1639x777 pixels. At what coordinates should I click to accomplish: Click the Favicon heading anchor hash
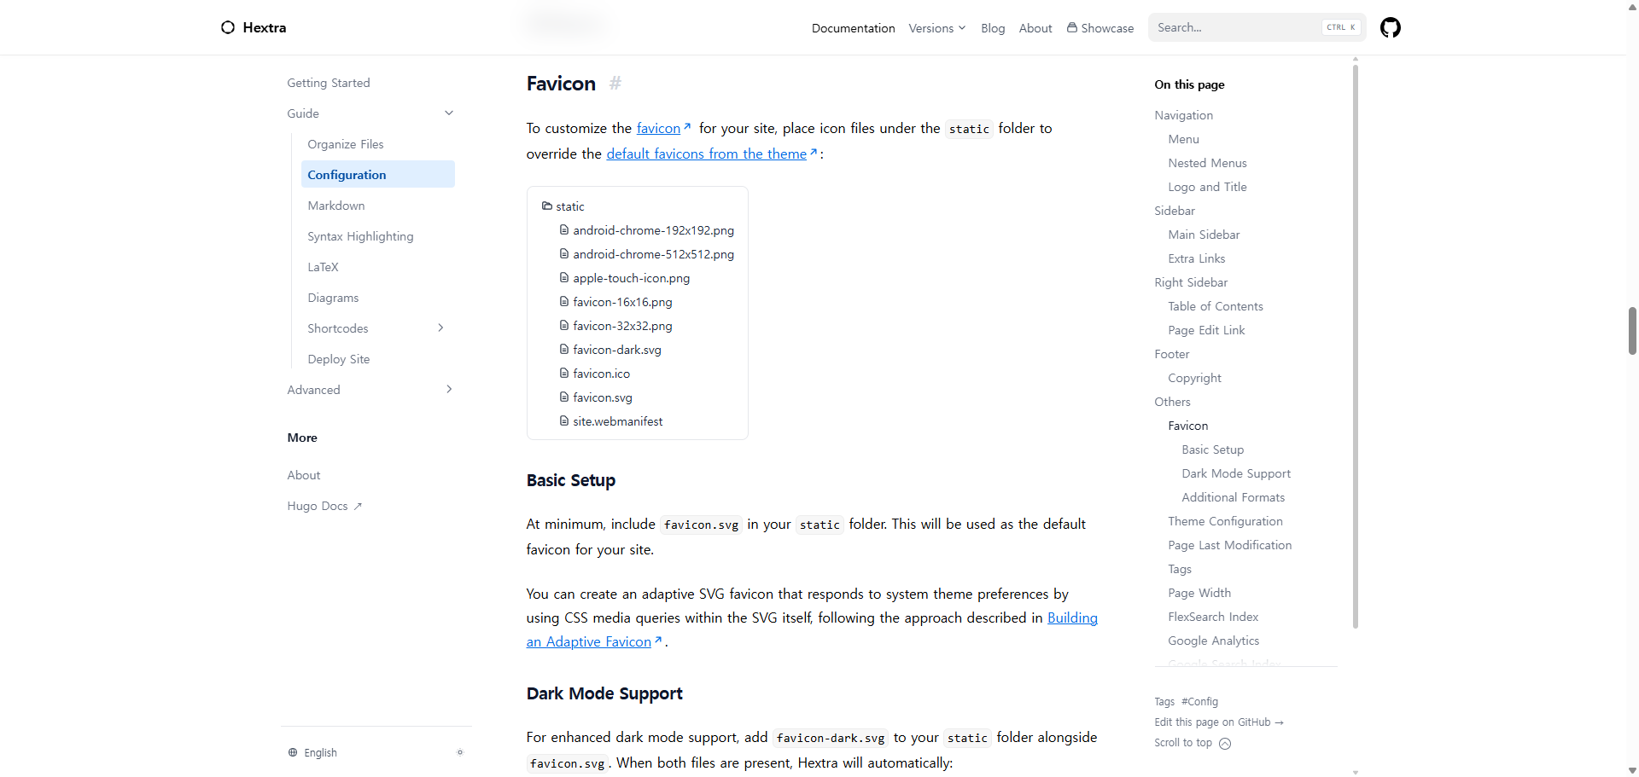[x=615, y=84]
